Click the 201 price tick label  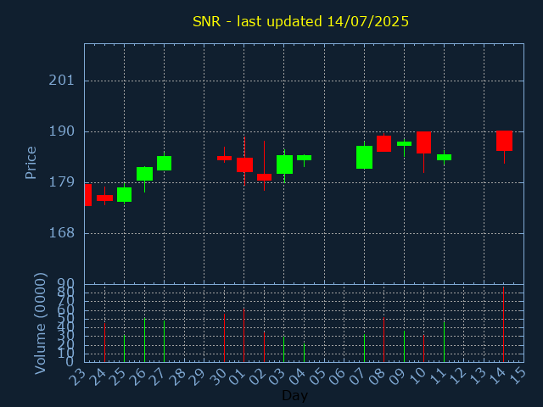[x=61, y=81]
